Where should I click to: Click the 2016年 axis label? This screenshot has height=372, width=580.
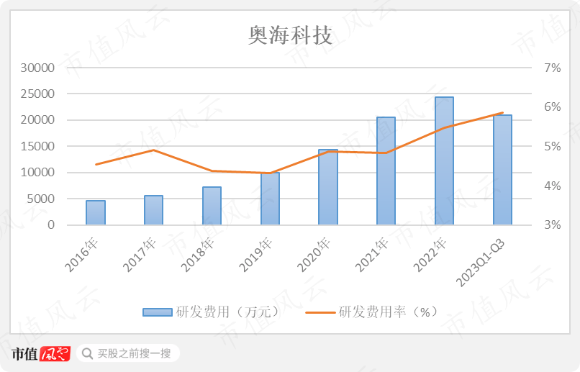point(82,255)
